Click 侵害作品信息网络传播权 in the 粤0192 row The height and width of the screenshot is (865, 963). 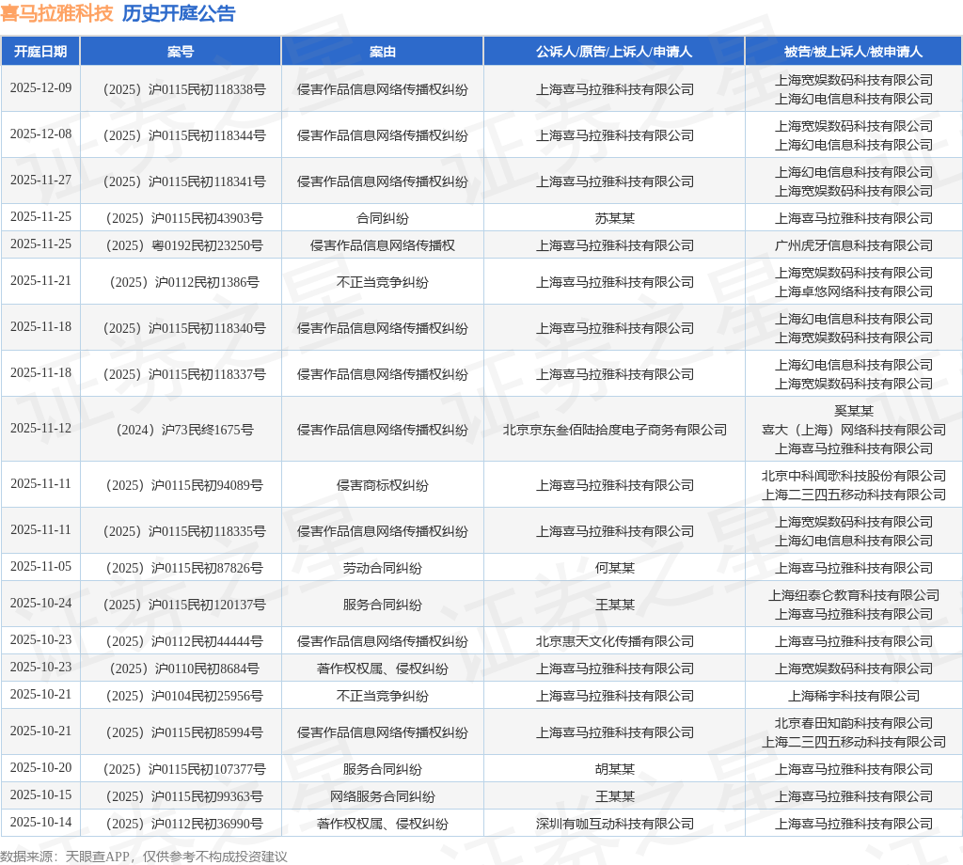[x=382, y=245]
